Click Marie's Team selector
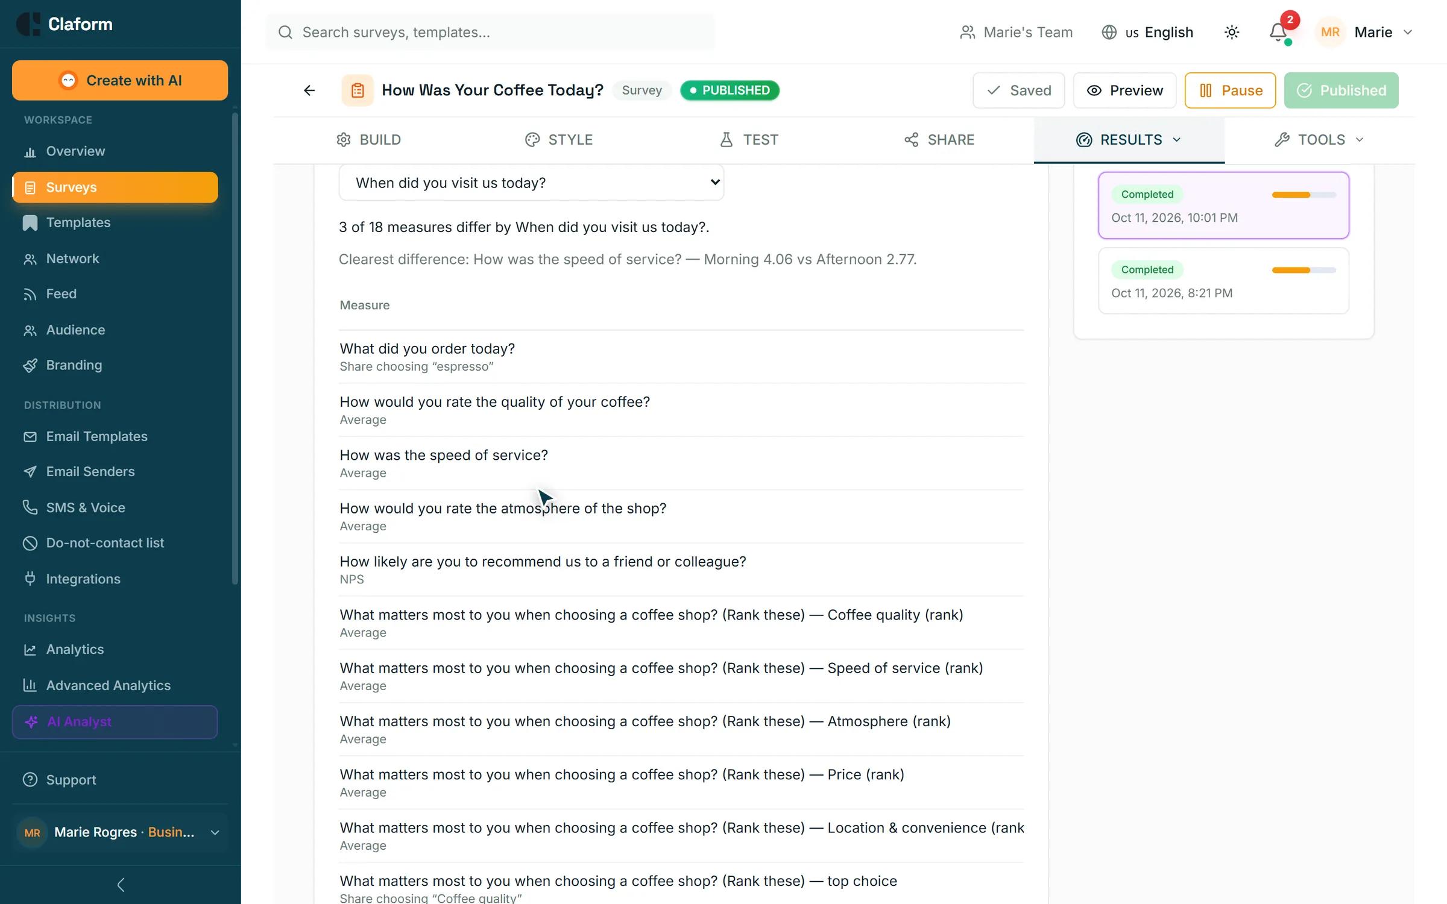1447x904 pixels. 1016,32
